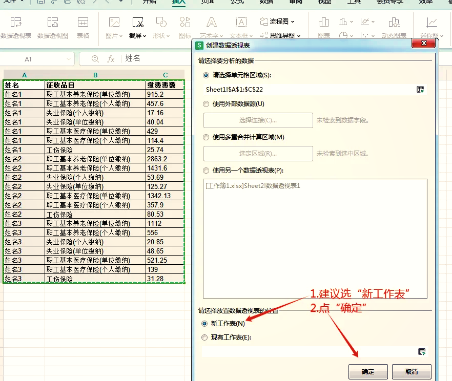Viewport: 452px width, 381px height.
Task: Click the 动态图表 dynamic chart icon
Action: (x=394, y=22)
